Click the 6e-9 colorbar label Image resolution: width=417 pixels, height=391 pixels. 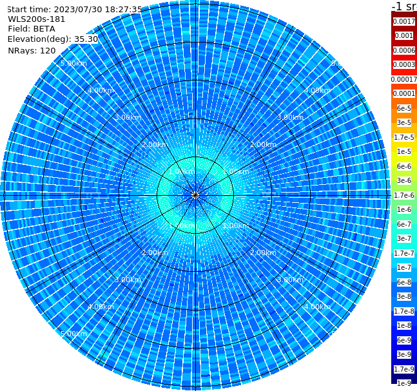(x=404, y=340)
